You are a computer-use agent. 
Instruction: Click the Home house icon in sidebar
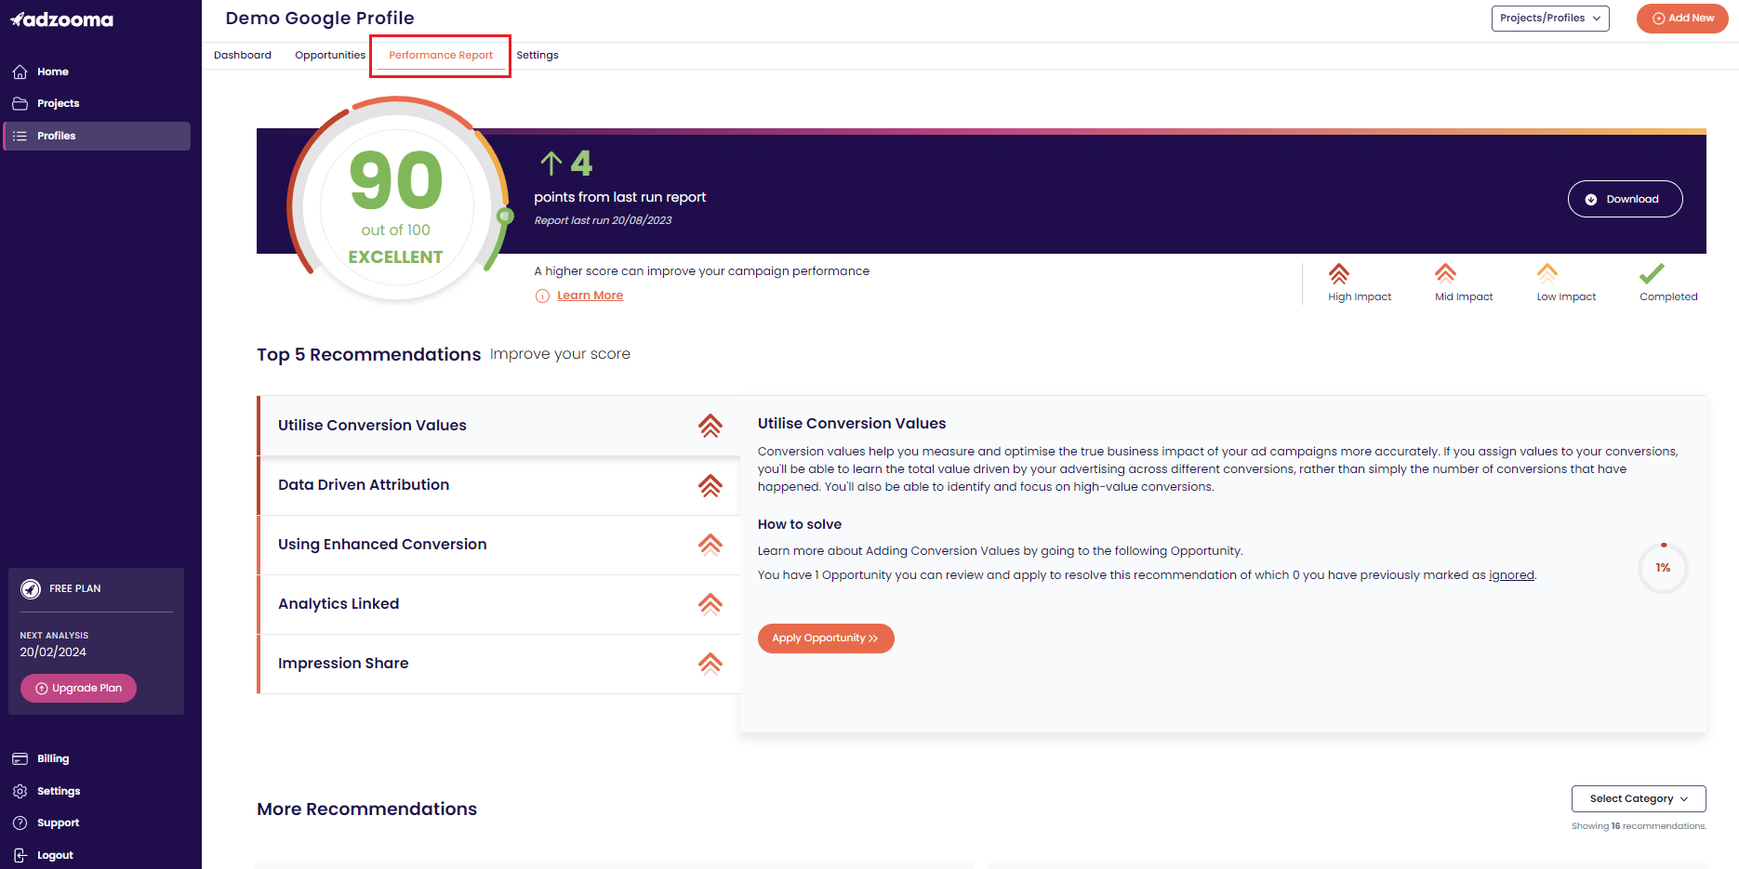point(20,72)
